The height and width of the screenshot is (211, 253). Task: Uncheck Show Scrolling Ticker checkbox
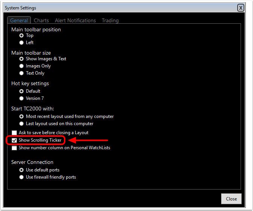[14, 140]
